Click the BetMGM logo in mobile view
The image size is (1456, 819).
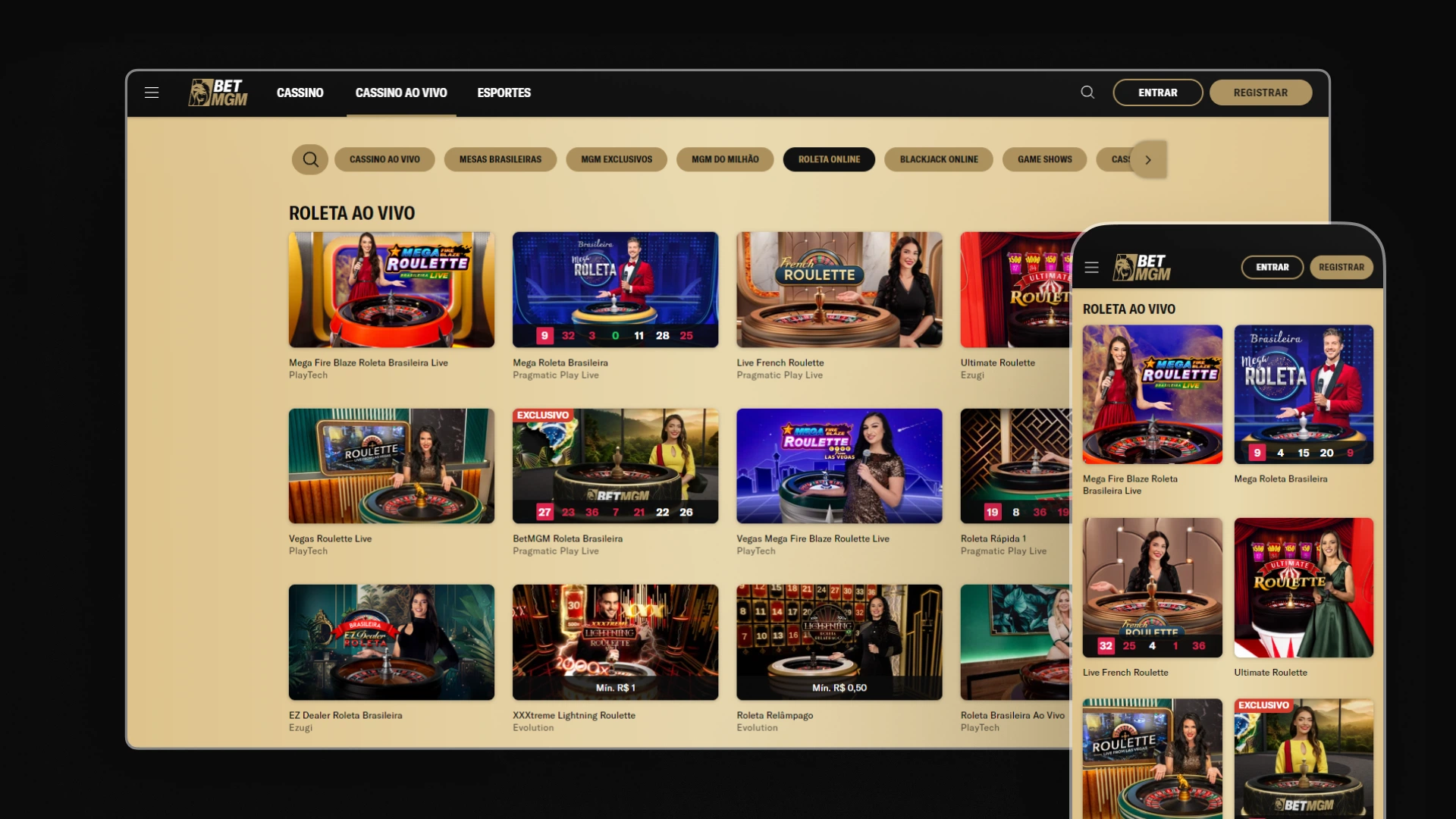point(1142,267)
